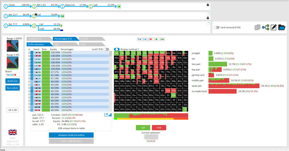Image resolution: width=289 pixels, height=151 pixels.
Task: Open Range 1 (OOP) thumbnail
Action: [x=12, y=46]
